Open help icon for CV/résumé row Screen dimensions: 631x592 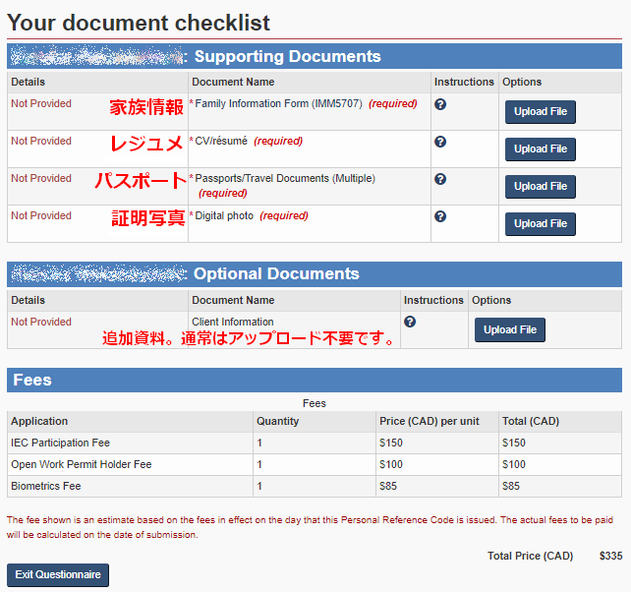click(x=440, y=142)
